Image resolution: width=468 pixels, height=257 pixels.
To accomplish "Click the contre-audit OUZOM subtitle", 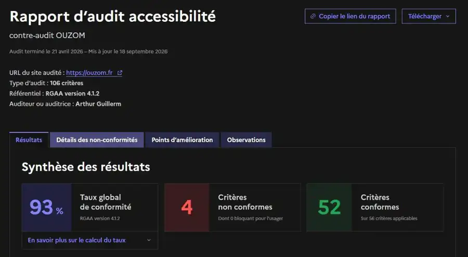I will (47, 35).
